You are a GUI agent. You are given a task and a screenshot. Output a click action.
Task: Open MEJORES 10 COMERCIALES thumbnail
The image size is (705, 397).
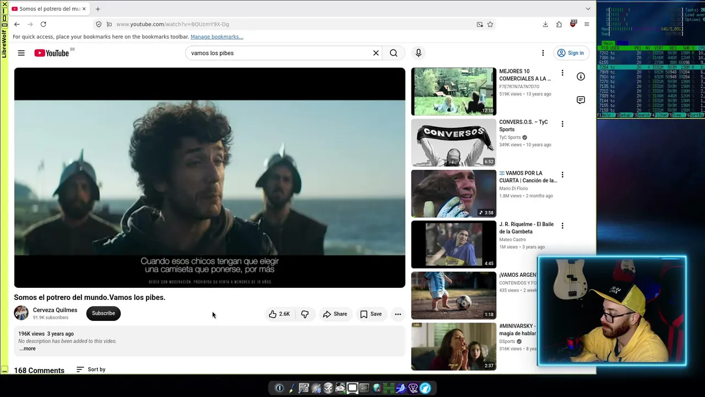pyautogui.click(x=454, y=92)
